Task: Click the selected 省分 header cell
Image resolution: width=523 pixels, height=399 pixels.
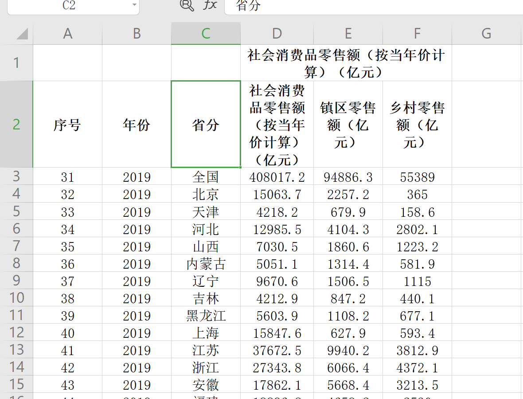Action: tap(206, 125)
